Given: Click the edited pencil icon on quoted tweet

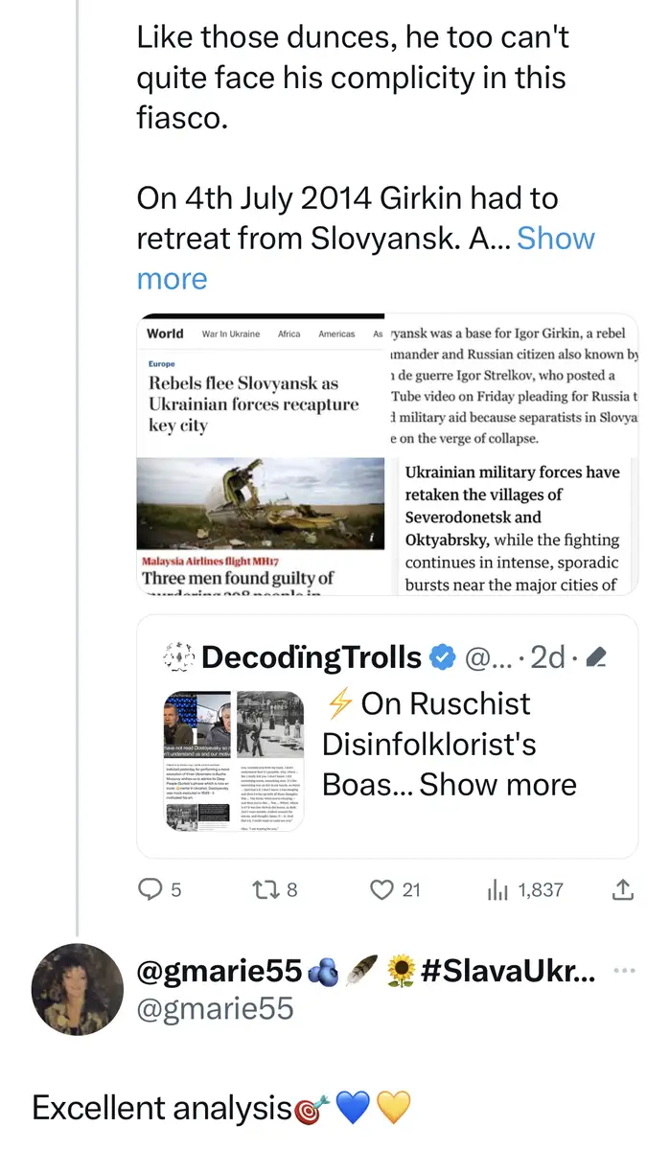Looking at the screenshot, I should tap(595, 657).
